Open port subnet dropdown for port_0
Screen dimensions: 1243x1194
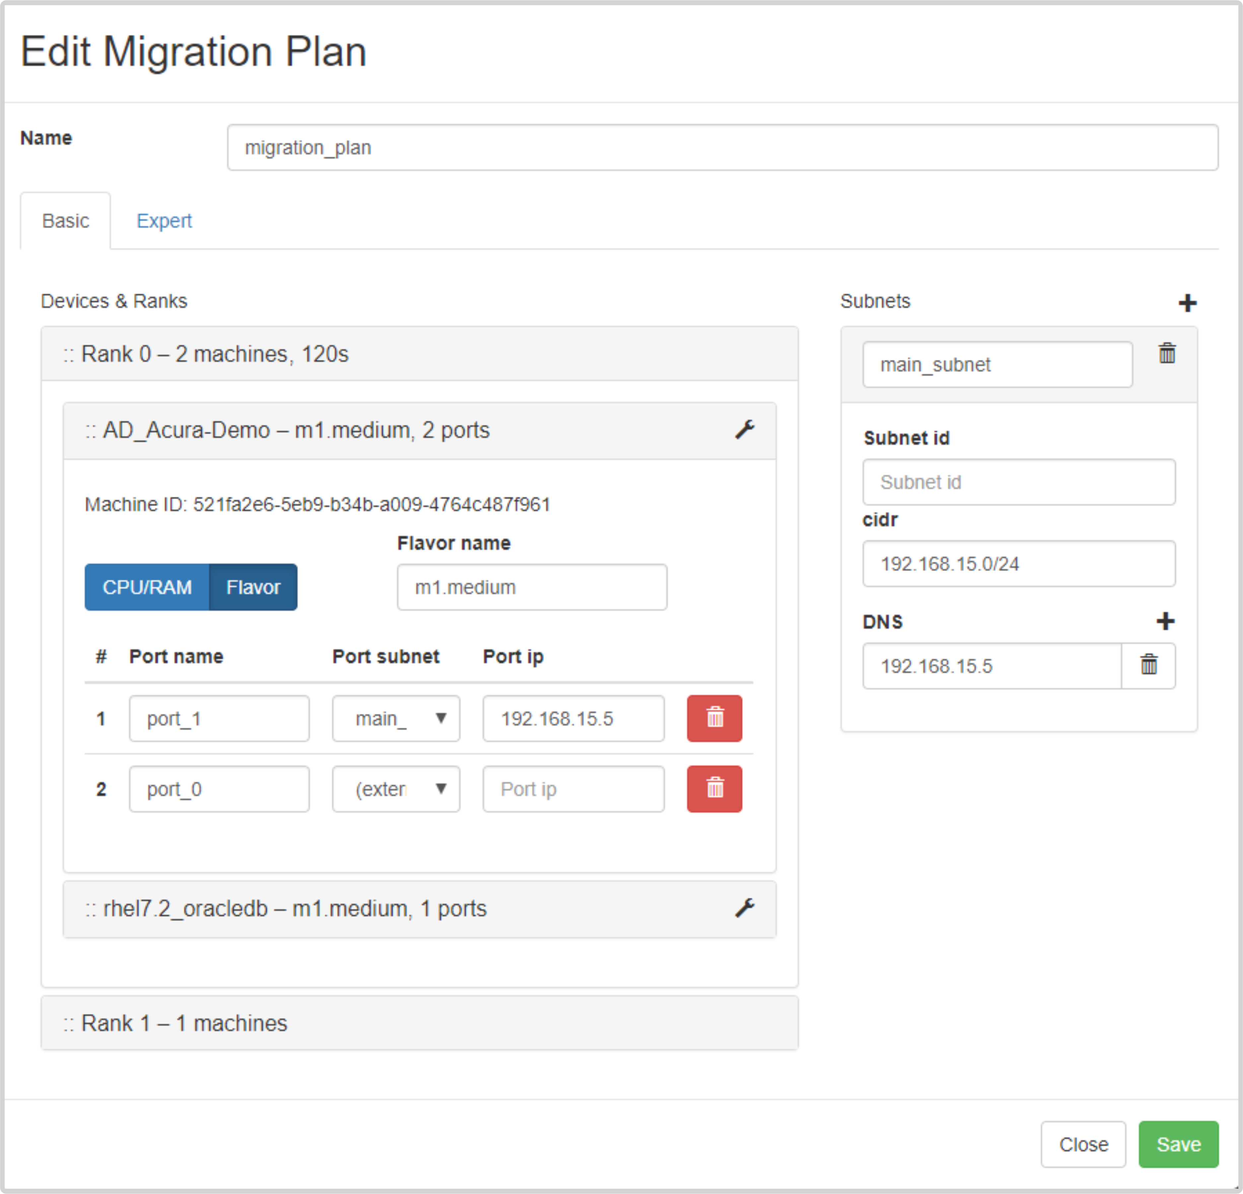tap(396, 788)
